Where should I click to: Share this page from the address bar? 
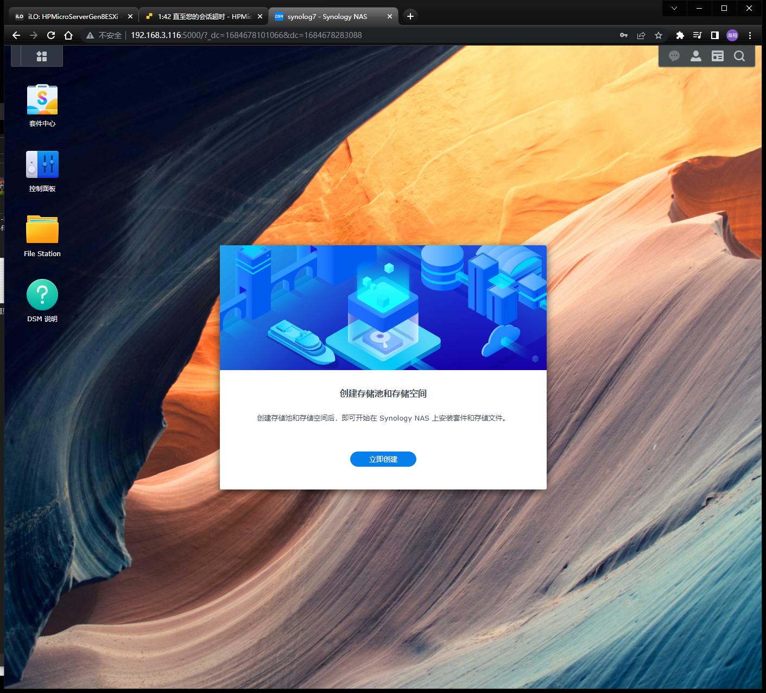coord(641,35)
